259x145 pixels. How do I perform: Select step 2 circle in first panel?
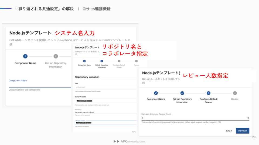56,56
